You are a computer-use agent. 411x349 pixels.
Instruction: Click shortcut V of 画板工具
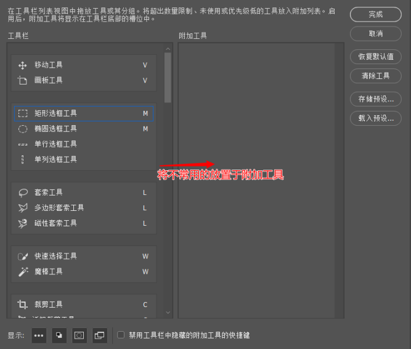coord(145,81)
